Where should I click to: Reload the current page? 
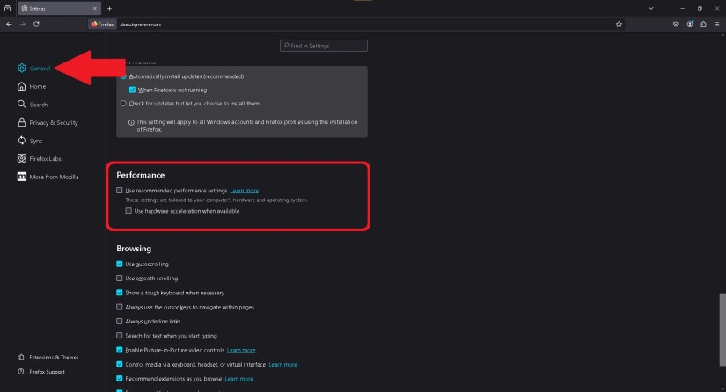tap(36, 24)
